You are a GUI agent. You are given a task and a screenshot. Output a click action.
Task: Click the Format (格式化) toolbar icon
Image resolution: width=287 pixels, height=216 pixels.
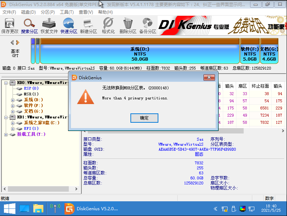pos(108,26)
